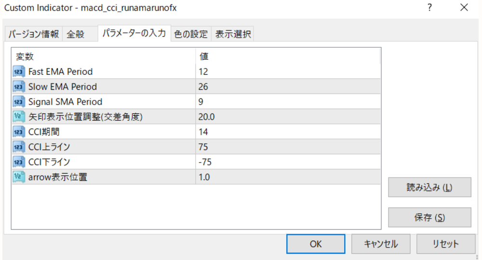Click the integer icon beside Slow EMA Period
This screenshot has height=260, width=482.
point(19,87)
